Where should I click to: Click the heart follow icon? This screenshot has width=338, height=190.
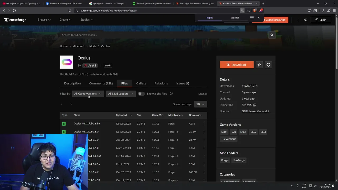pyautogui.click(x=268, y=65)
